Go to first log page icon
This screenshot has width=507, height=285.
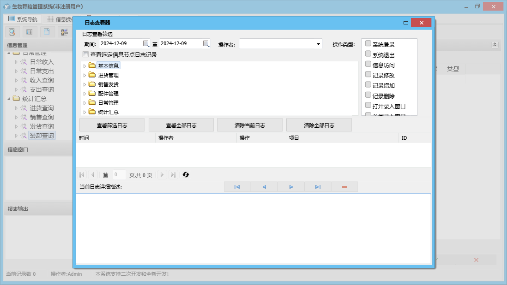click(x=82, y=175)
